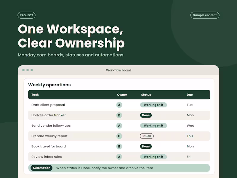Viewport: 237px width, 178px height.
Task: Click the Status column header
Action: [x=146, y=95]
